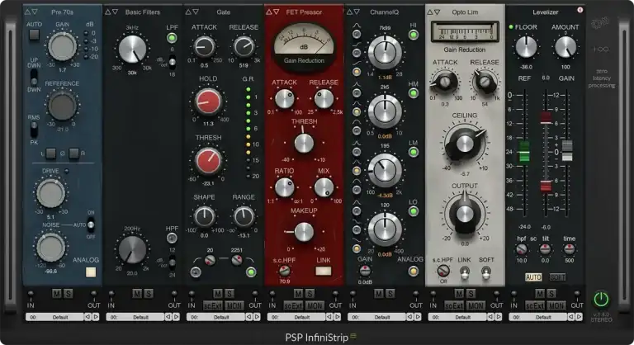Flip the RMS/PK switch in Pre 70s
The image size is (634, 345).
(34, 130)
